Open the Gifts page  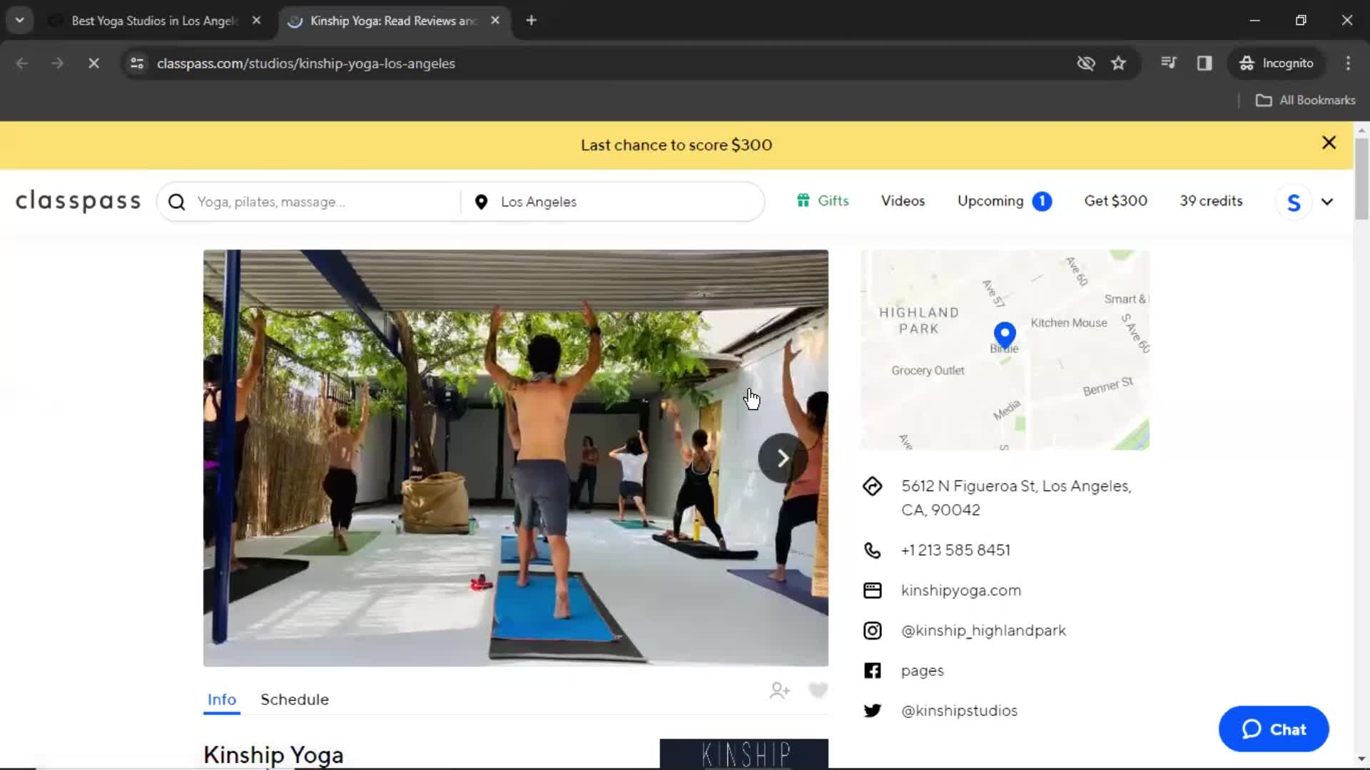pos(823,201)
